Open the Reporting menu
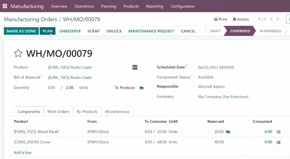290x159 pixels. pyautogui.click(x=155, y=6)
